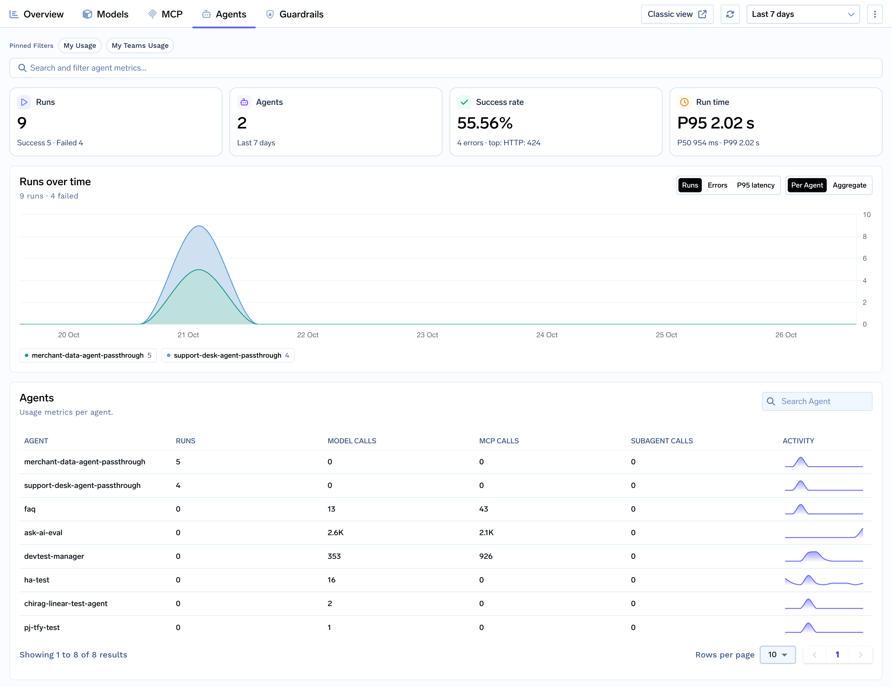Open the Last 7 days time range dropdown

(x=803, y=14)
